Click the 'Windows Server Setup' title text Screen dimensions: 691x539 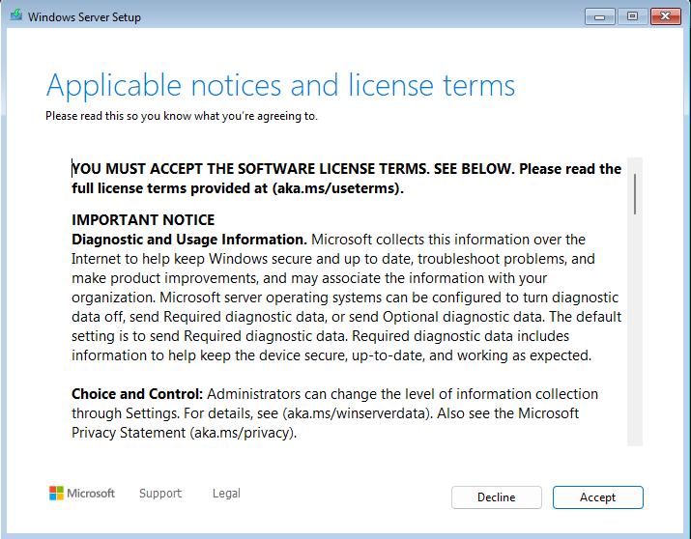(x=85, y=17)
